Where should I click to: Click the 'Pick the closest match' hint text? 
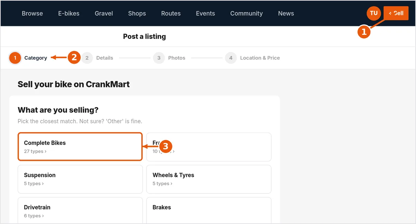tap(80, 121)
